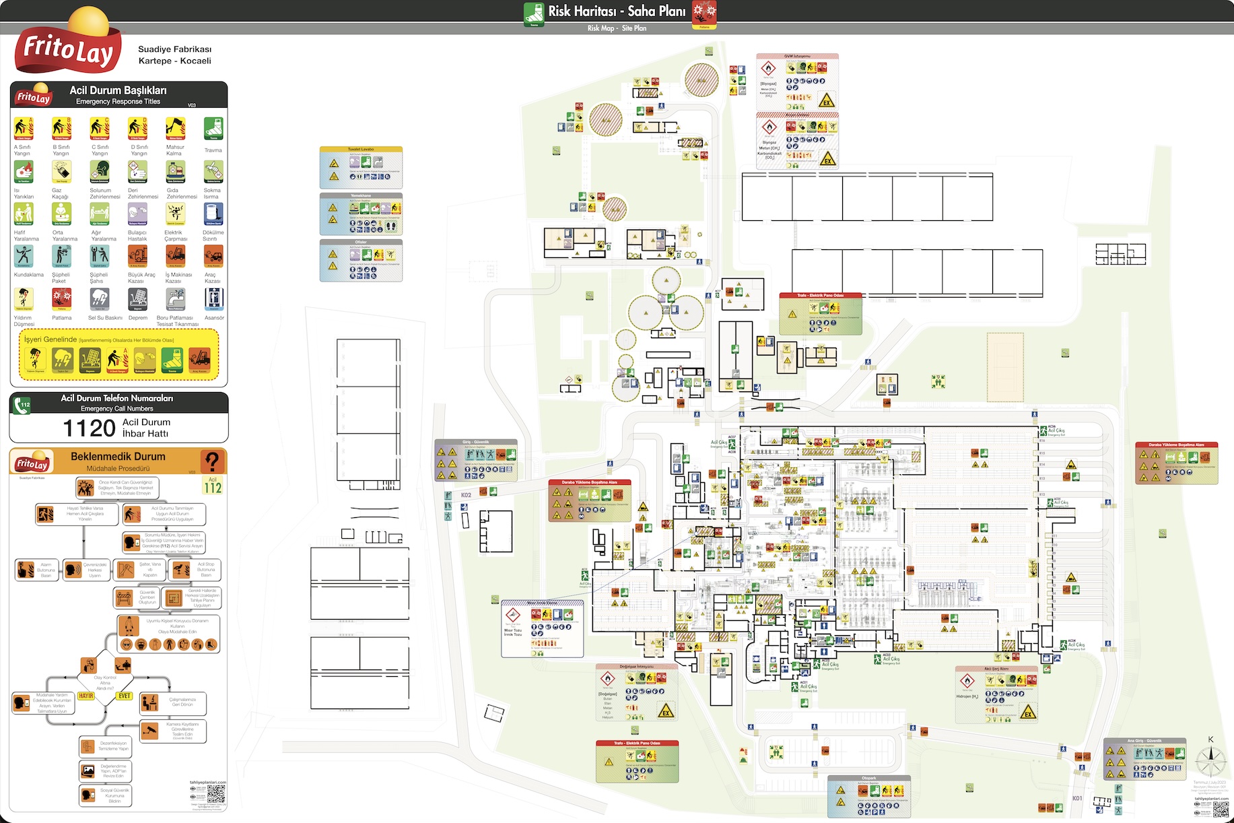Click the Deprem earthquake icon in the grid
Screen dimensions: 1234x823
point(138,300)
